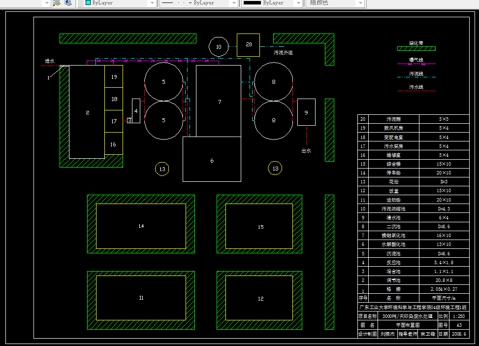Select the 绿化带 legend label
The image size is (479, 346).
(416, 43)
